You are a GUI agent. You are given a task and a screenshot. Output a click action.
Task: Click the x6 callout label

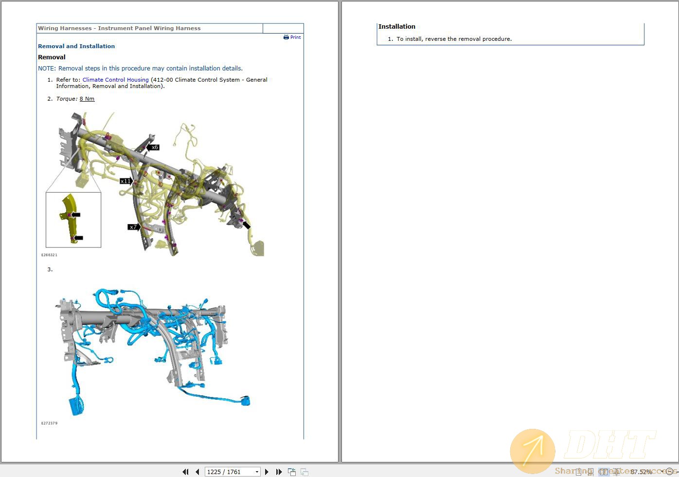click(153, 147)
